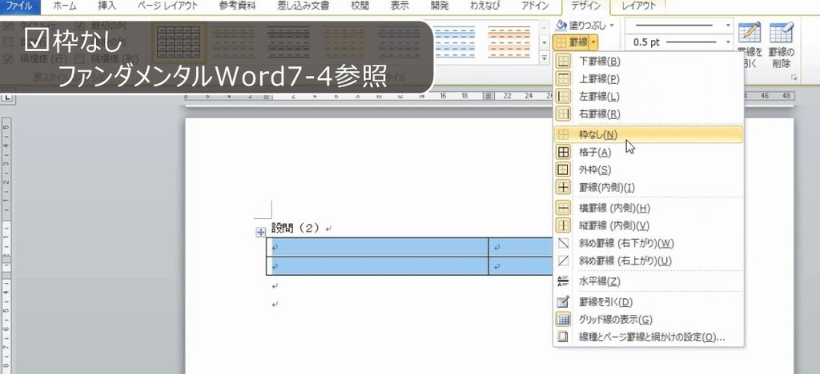Image resolution: width=820 pixels, height=374 pixels.
Task: Select the blue banded table style thumbnail
Action: (454, 42)
